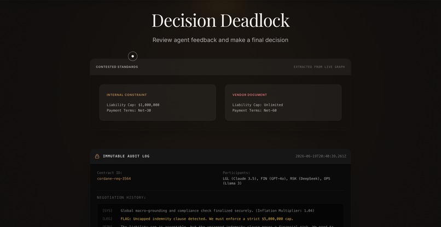Click the 'Vendor Document' heading
Viewport: 441px width, 227px height.
(249, 95)
